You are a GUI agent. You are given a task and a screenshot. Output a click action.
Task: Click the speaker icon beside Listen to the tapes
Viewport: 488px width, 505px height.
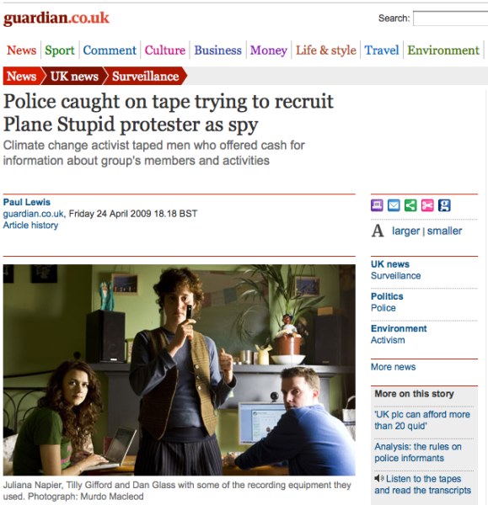[379, 479]
